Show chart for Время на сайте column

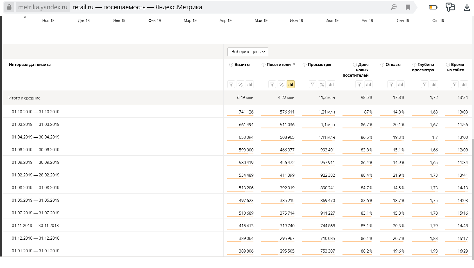pos(464,84)
